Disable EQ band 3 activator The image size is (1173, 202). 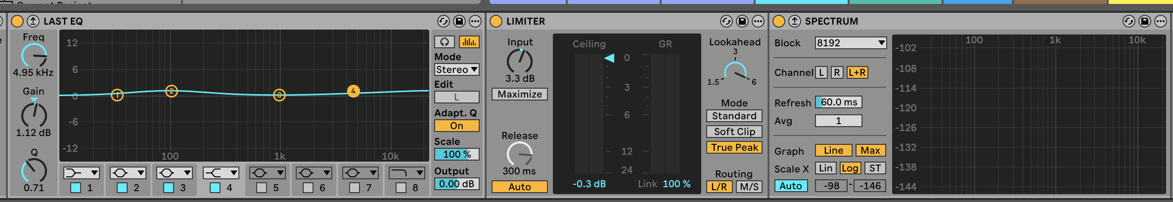169,188
